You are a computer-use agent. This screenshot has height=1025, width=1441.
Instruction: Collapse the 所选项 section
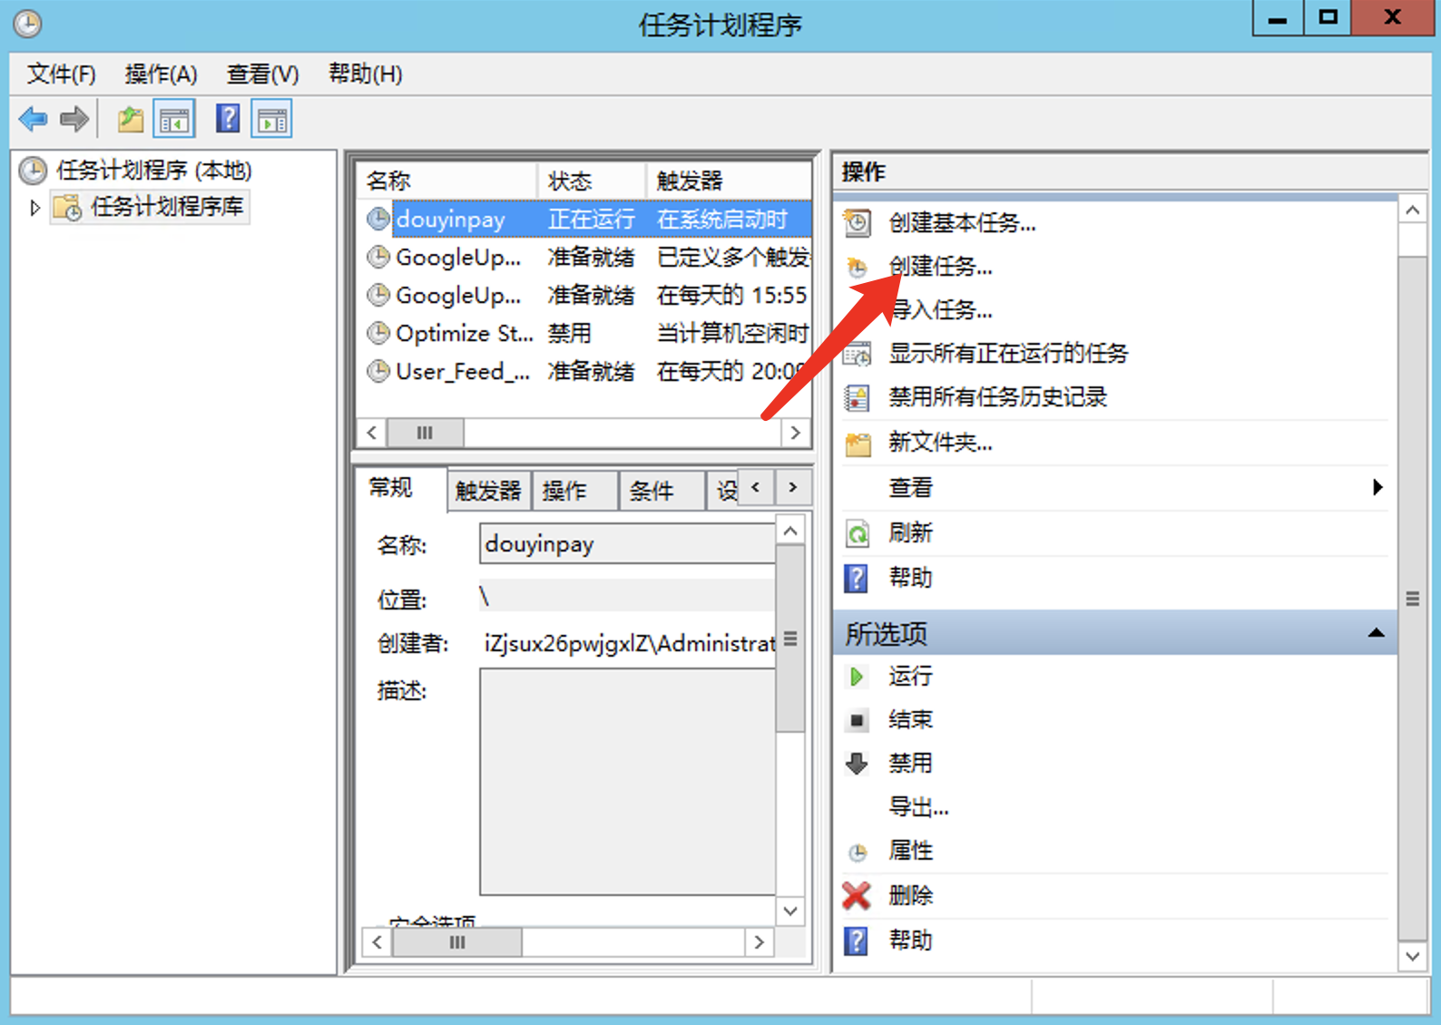tap(1376, 633)
